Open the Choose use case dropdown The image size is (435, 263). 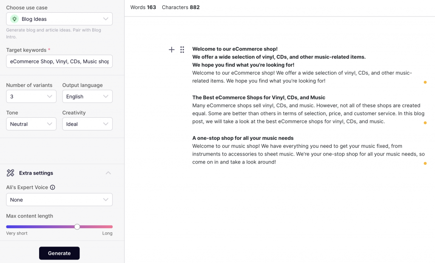pos(59,19)
